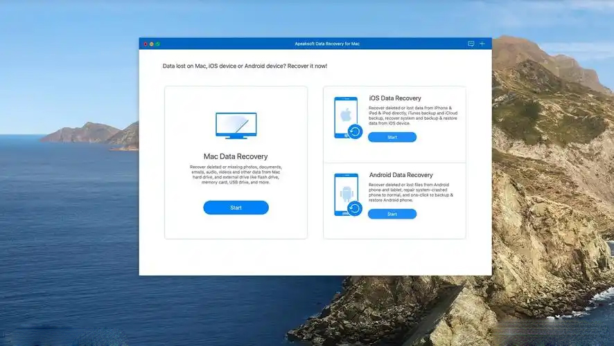The width and height of the screenshot is (614, 346).
Task: Start Mac Data Recovery
Action: click(236, 208)
